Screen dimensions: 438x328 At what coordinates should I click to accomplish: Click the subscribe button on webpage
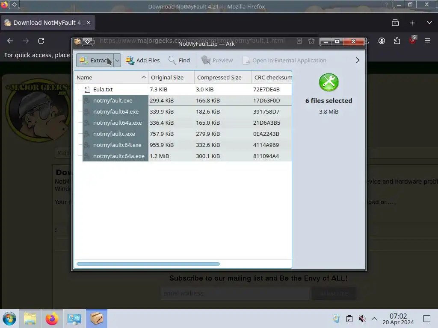[334, 293]
